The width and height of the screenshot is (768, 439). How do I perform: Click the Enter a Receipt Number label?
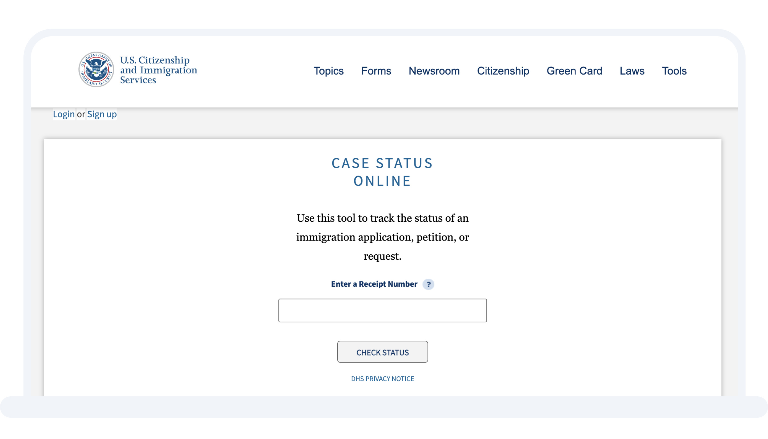tap(374, 284)
